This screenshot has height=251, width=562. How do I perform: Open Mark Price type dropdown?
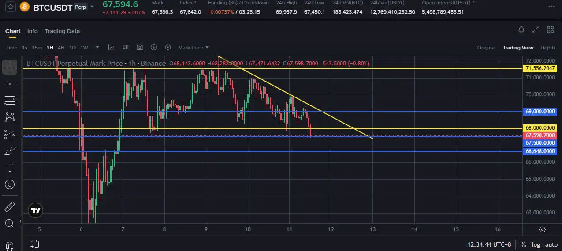point(194,48)
